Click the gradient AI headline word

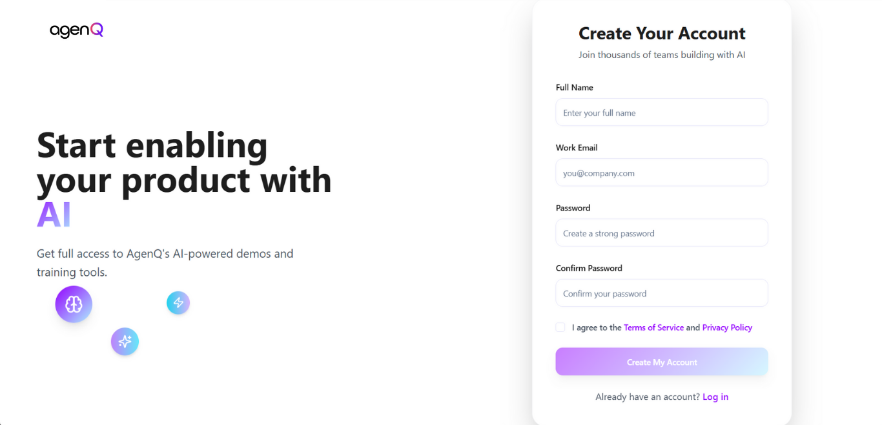coord(54,215)
